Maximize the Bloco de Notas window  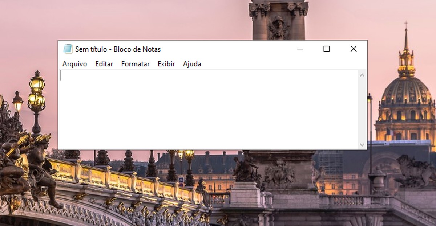[x=326, y=49]
